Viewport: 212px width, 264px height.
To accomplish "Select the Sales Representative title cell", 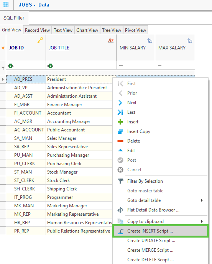I will click(x=79, y=147).
